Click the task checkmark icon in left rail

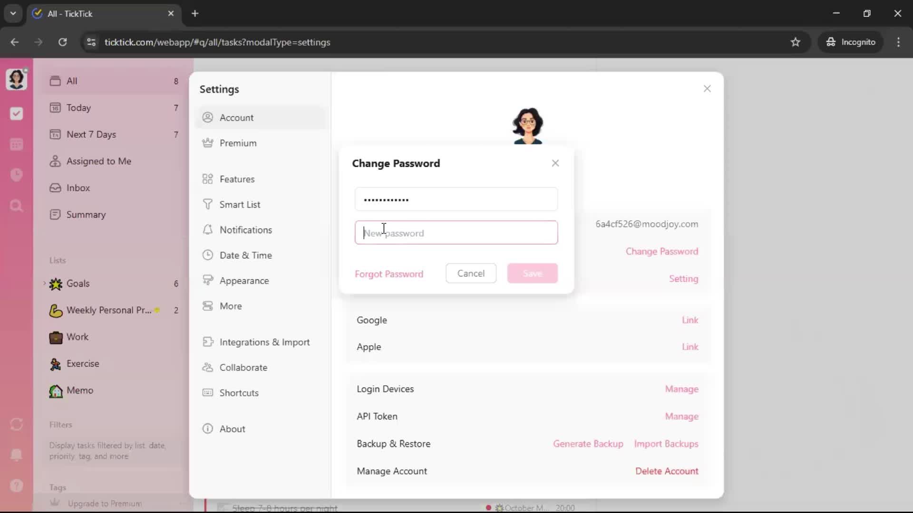tap(17, 114)
